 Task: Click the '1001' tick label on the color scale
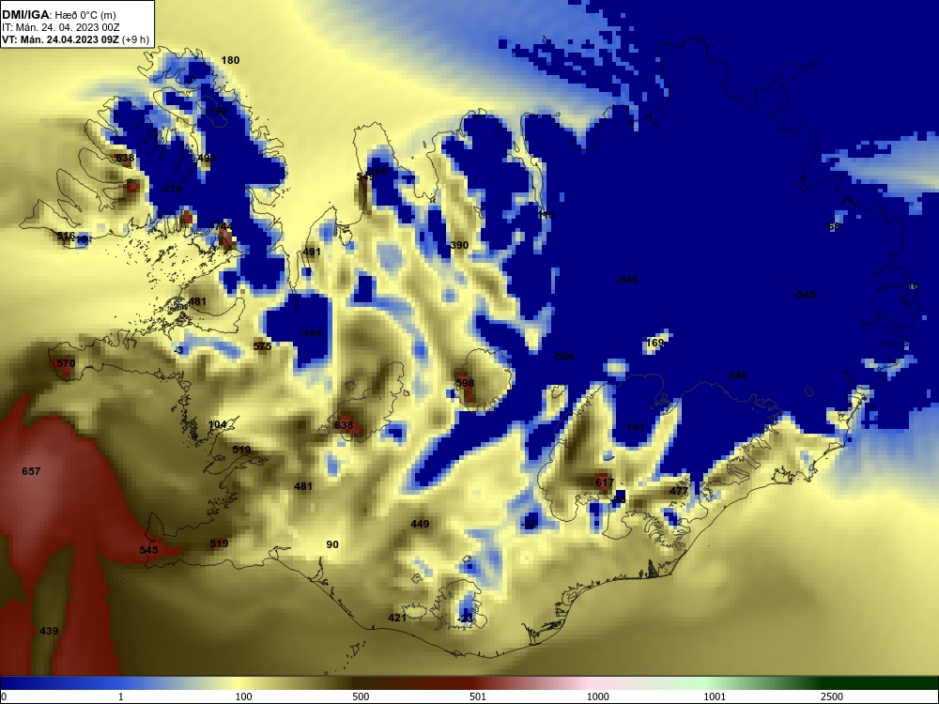tap(715, 696)
